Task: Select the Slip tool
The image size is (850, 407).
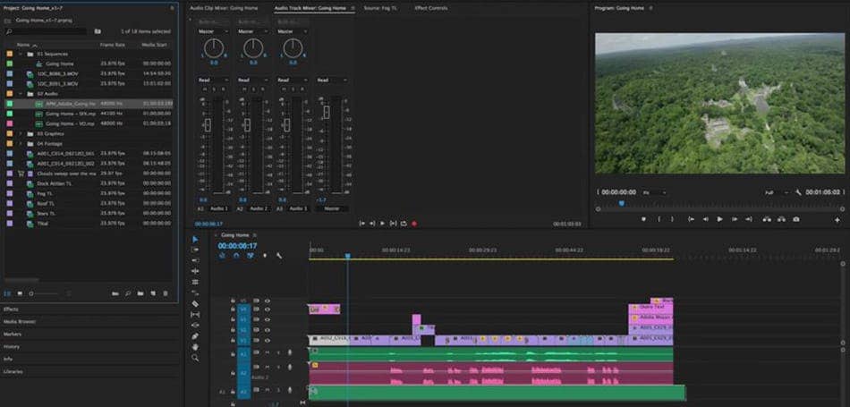Action: pos(195,314)
